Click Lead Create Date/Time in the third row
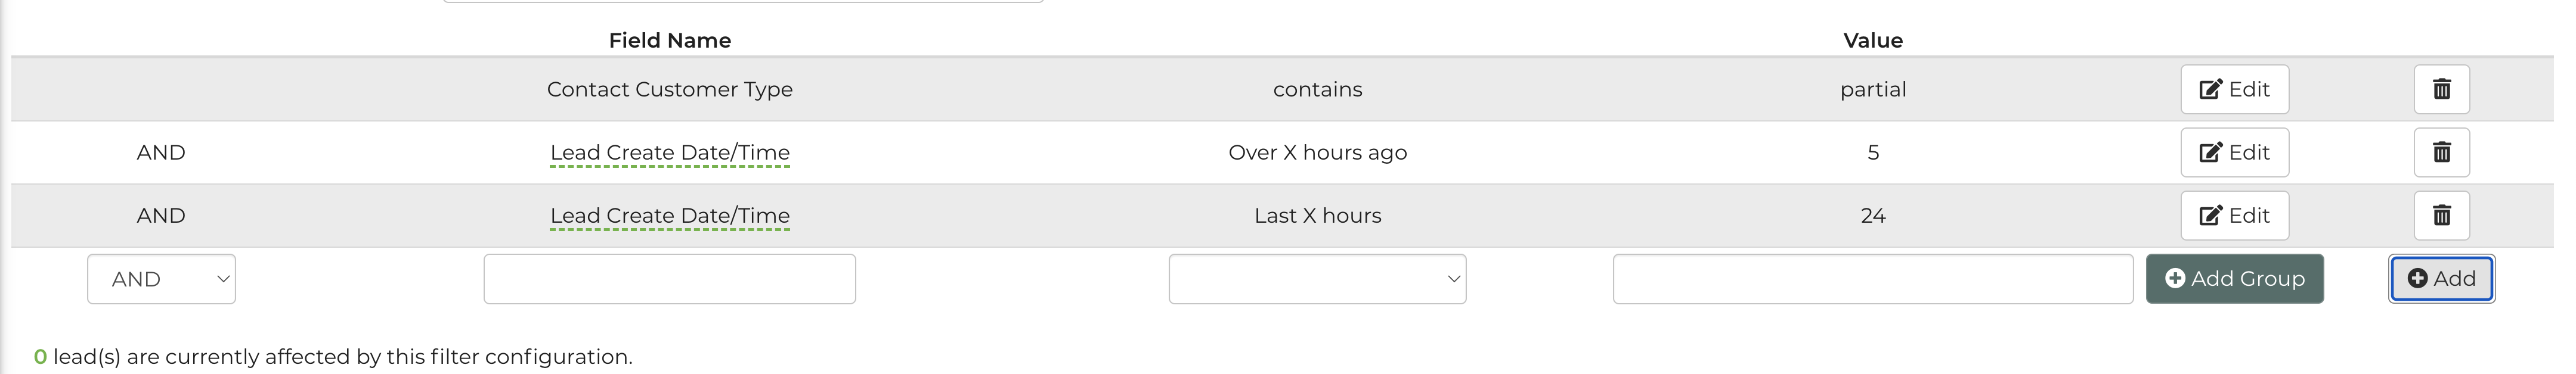Viewport: 2576px width, 374px height. (669, 216)
